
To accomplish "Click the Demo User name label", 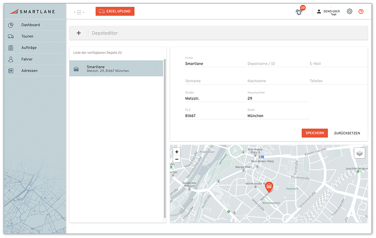I will [x=332, y=11].
